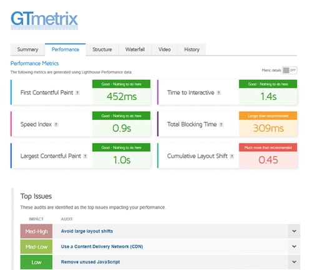Viewport: 312px width, 270px height.
Task: Open the Total Blocking Time help icon
Action: [222, 124]
